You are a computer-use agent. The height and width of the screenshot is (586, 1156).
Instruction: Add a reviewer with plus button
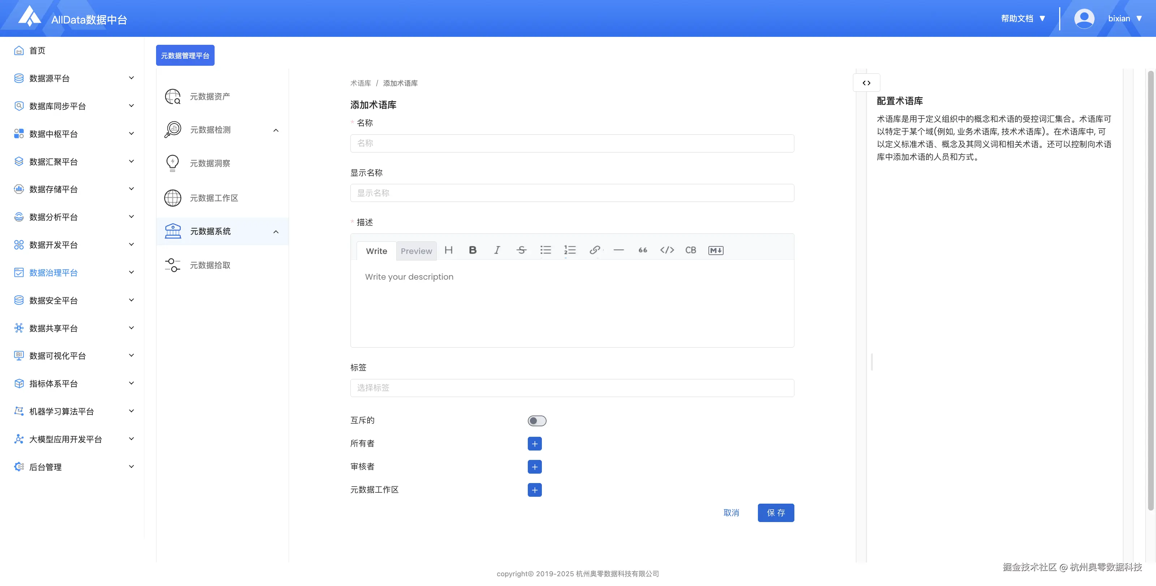click(535, 467)
